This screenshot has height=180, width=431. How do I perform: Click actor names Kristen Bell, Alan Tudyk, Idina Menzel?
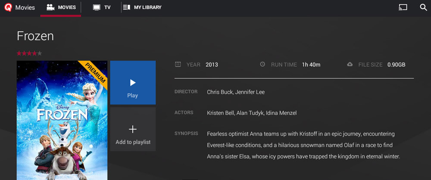[x=252, y=113]
